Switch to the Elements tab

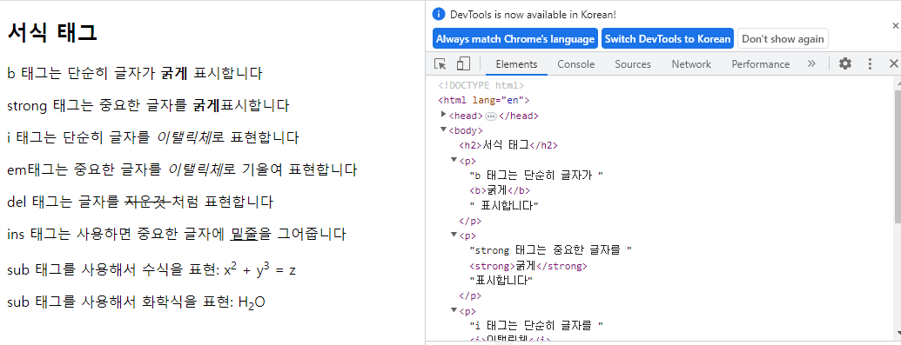point(516,64)
